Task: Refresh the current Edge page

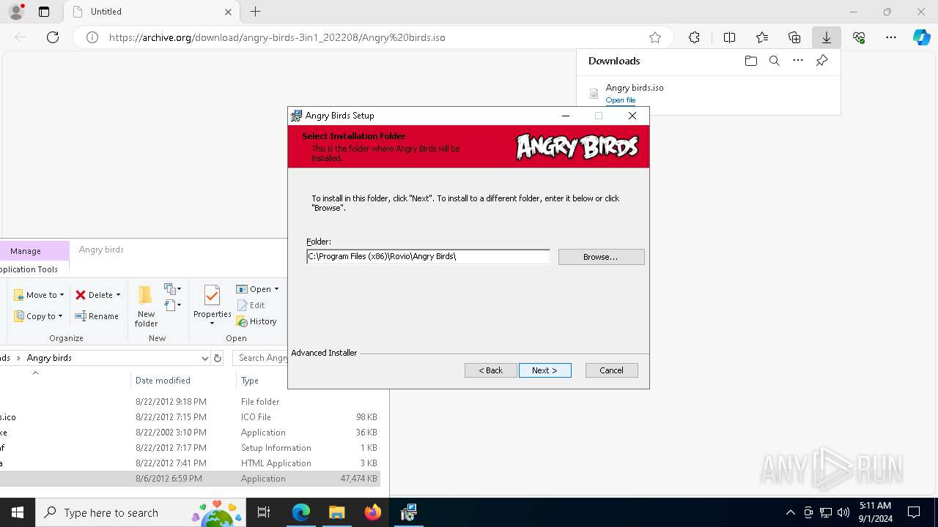Action: (53, 37)
